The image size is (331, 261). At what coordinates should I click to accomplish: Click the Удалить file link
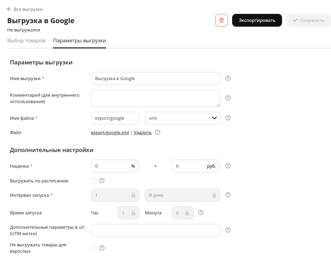143,132
